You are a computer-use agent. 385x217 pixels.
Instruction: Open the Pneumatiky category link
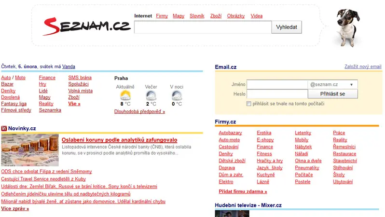307,168
